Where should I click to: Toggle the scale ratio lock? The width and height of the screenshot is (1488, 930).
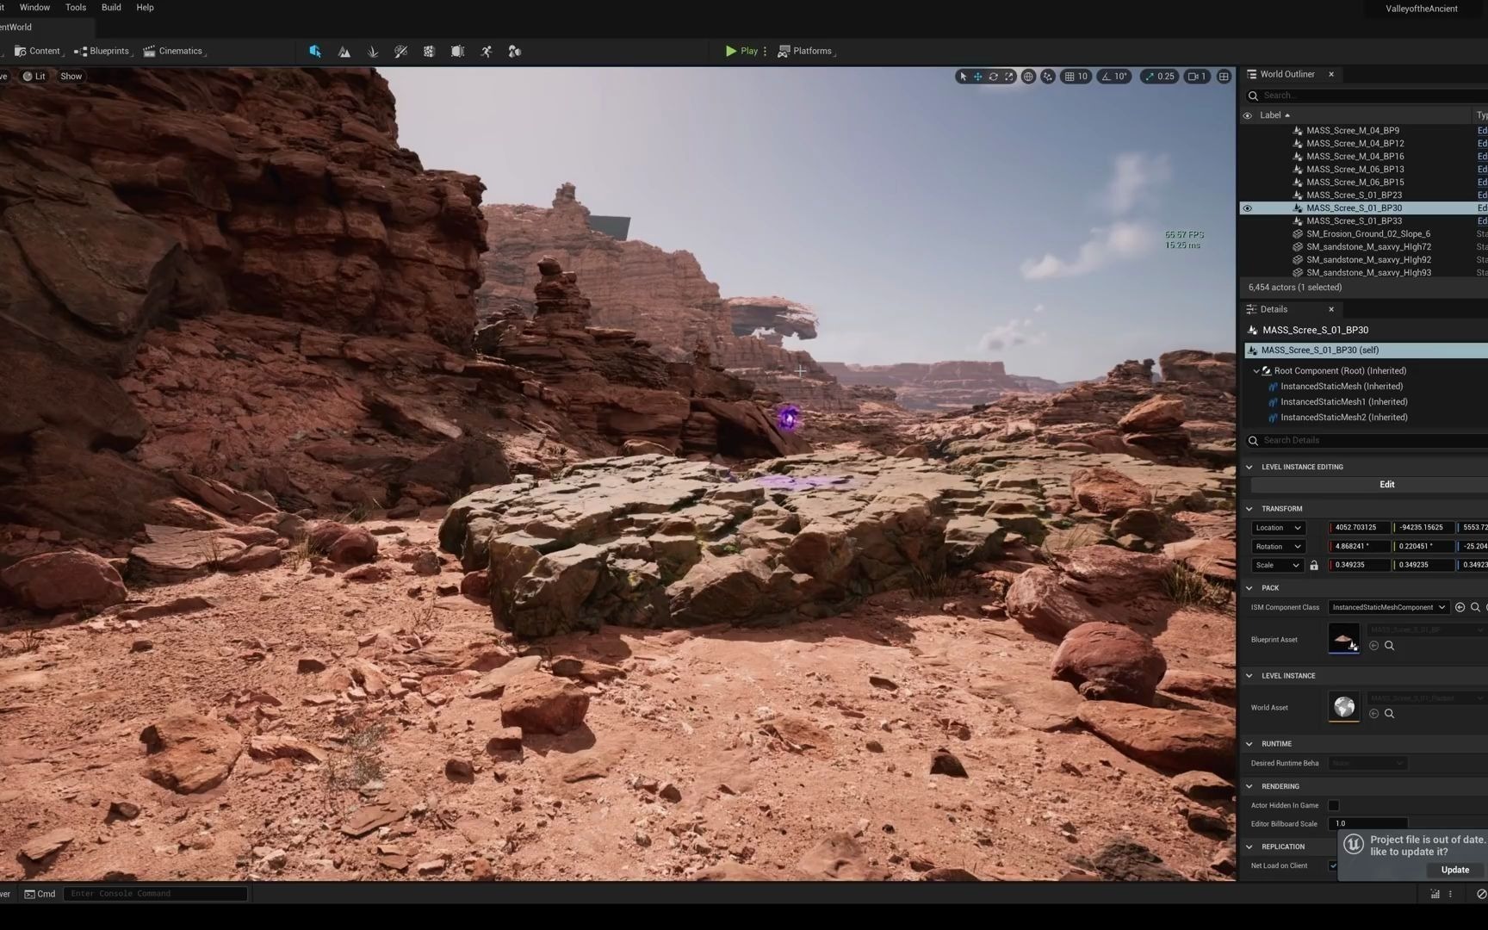point(1314,566)
